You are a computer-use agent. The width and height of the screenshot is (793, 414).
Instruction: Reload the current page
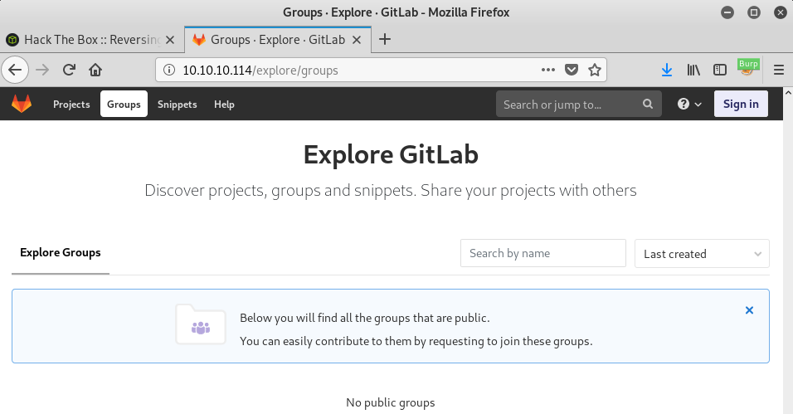pos(69,71)
